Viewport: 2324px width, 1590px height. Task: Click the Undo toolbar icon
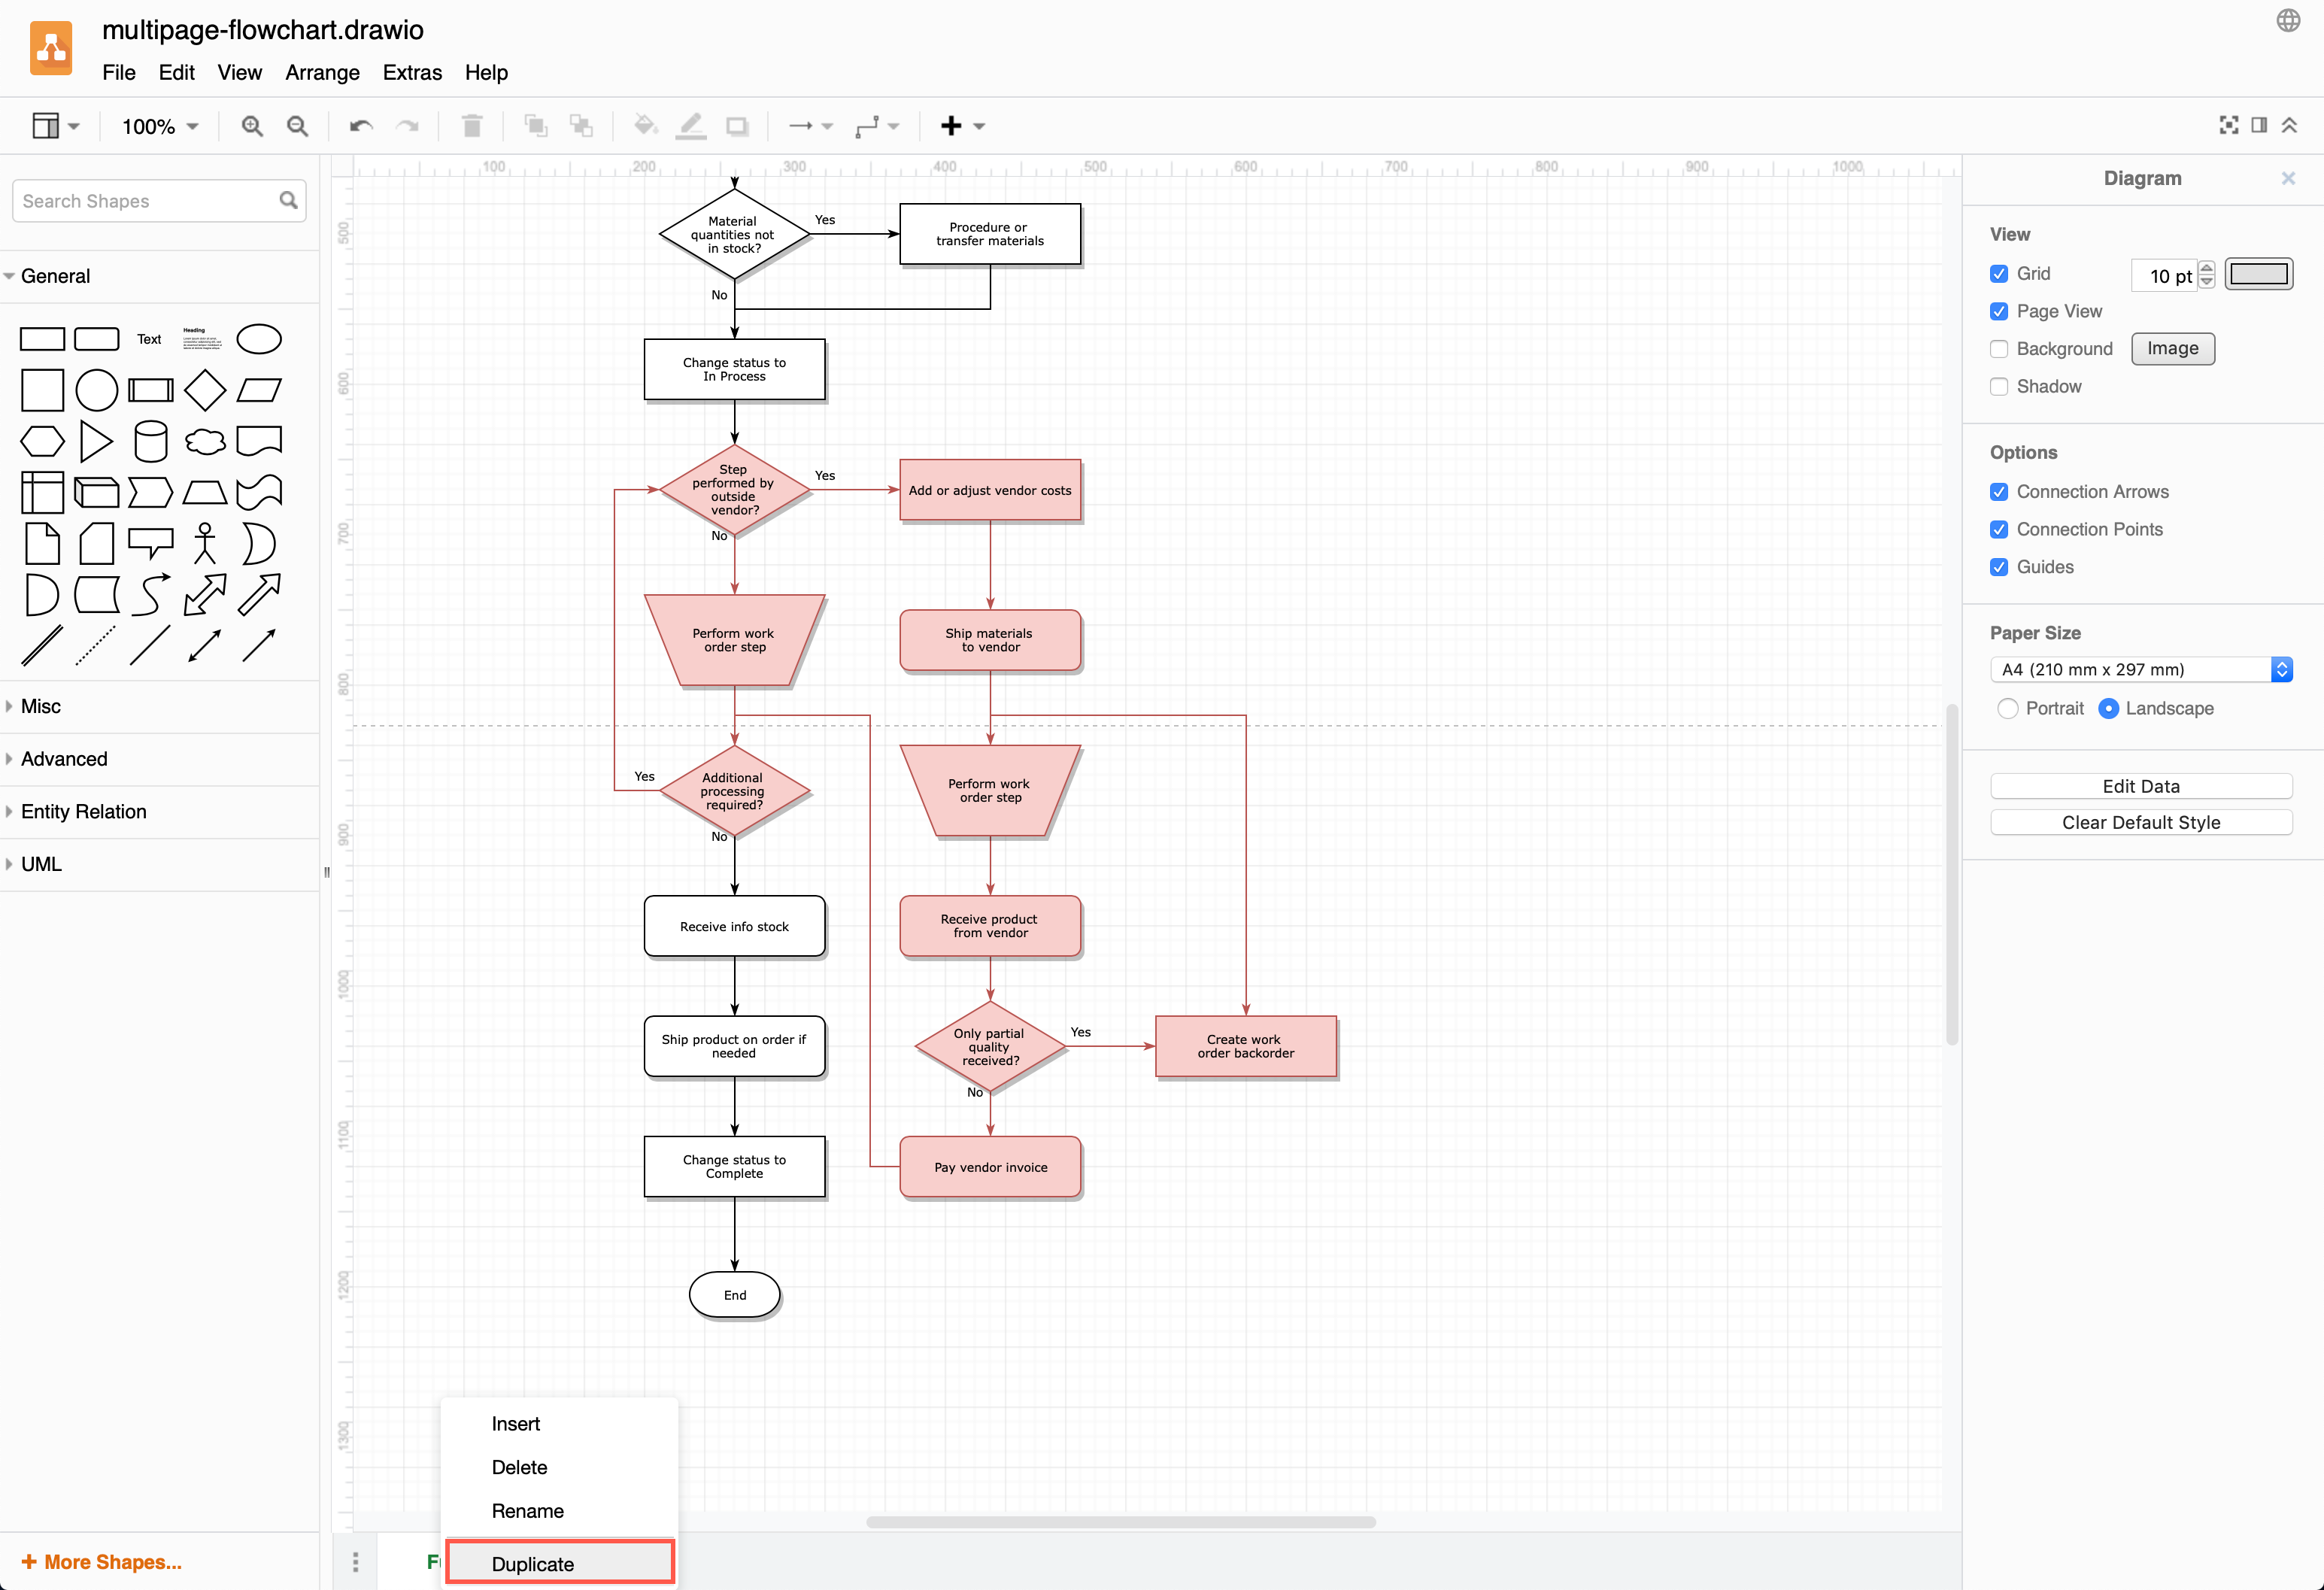click(x=360, y=126)
